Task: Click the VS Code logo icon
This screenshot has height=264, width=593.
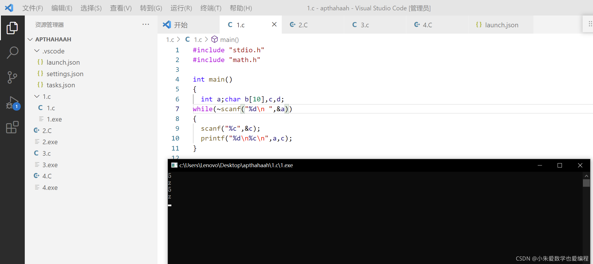Action: tap(9, 8)
